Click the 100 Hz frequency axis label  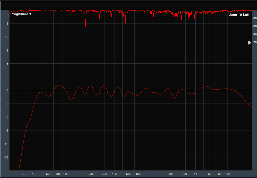click(66, 174)
